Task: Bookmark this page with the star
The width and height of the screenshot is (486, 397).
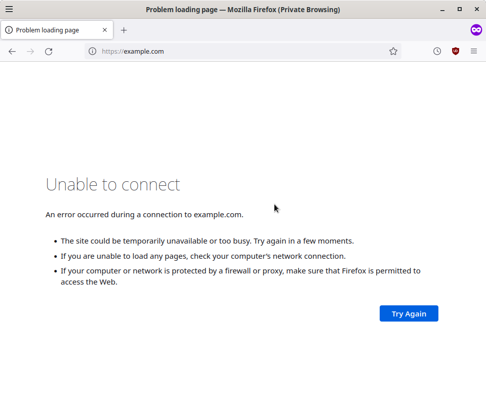Action: pos(393,51)
